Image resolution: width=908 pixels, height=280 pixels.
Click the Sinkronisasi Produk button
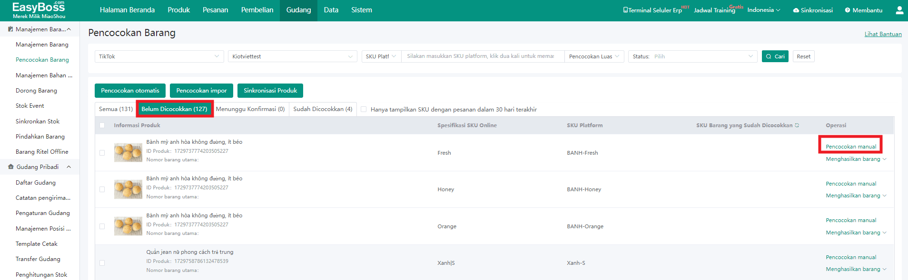(270, 91)
